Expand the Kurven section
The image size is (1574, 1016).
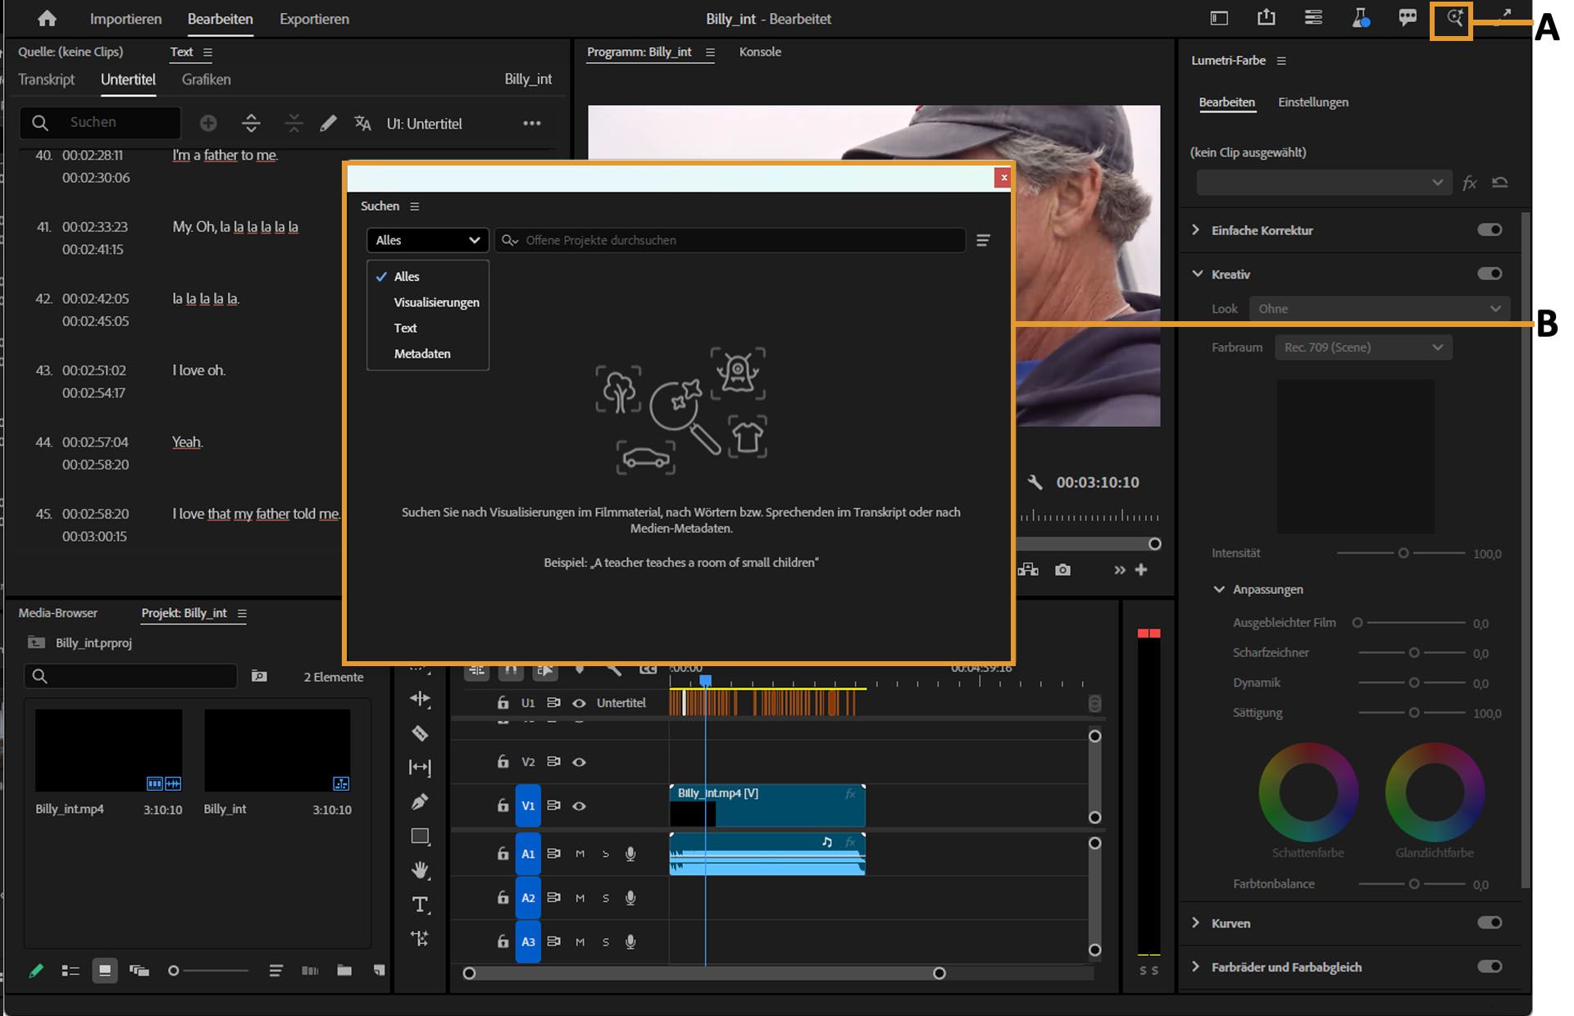click(1196, 923)
